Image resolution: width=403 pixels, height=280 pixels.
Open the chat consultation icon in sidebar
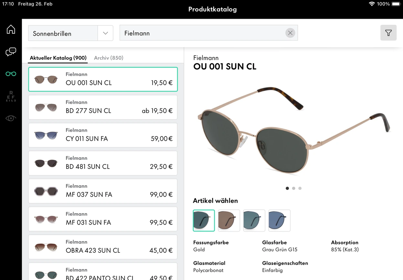11,52
